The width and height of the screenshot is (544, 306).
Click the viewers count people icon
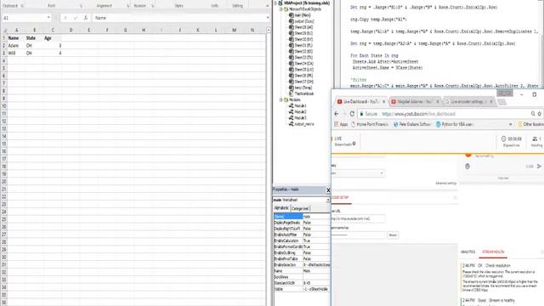(535, 139)
